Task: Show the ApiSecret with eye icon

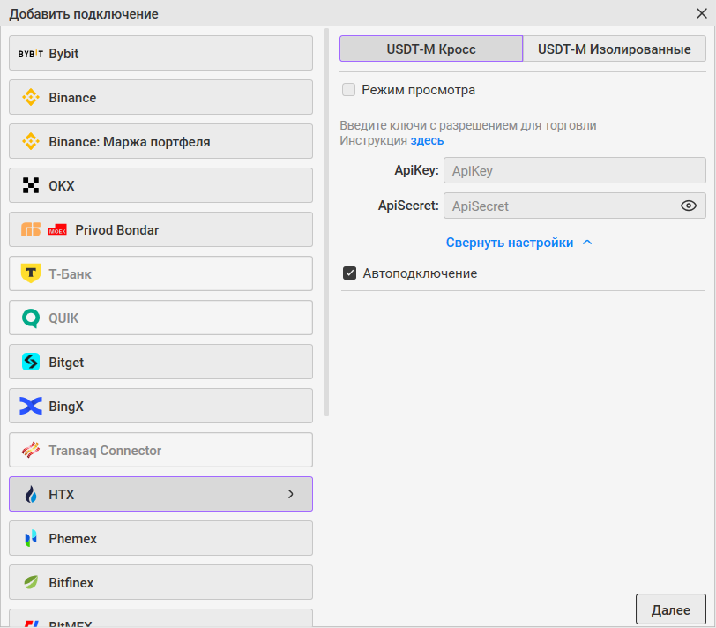Action: click(689, 206)
